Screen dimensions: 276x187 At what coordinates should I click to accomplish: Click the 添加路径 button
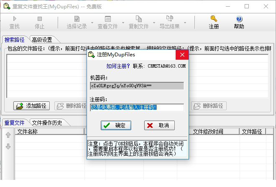pos(31,106)
